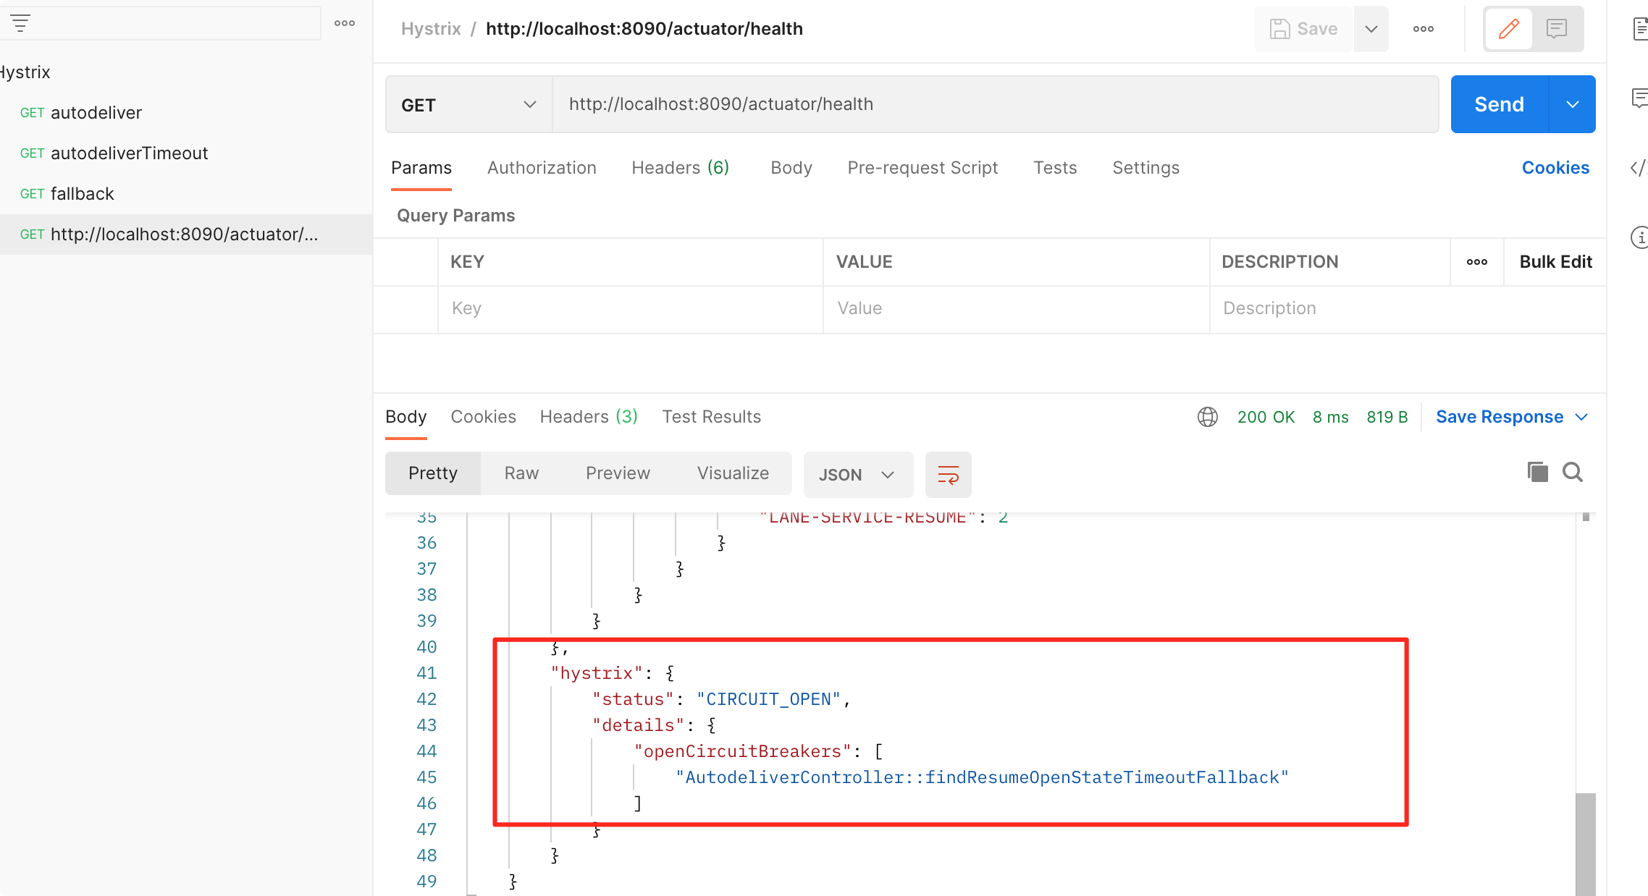Open the sidebar three-dot options menu
Screen dimensions: 1648x896
(345, 24)
